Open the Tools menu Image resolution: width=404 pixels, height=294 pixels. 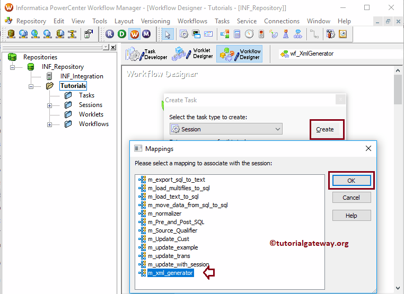100,21
